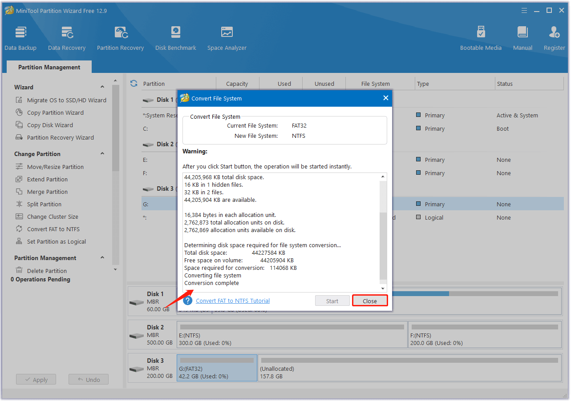Click Close in the Convert File System dialog
This screenshot has height=401, width=571.
[369, 301]
